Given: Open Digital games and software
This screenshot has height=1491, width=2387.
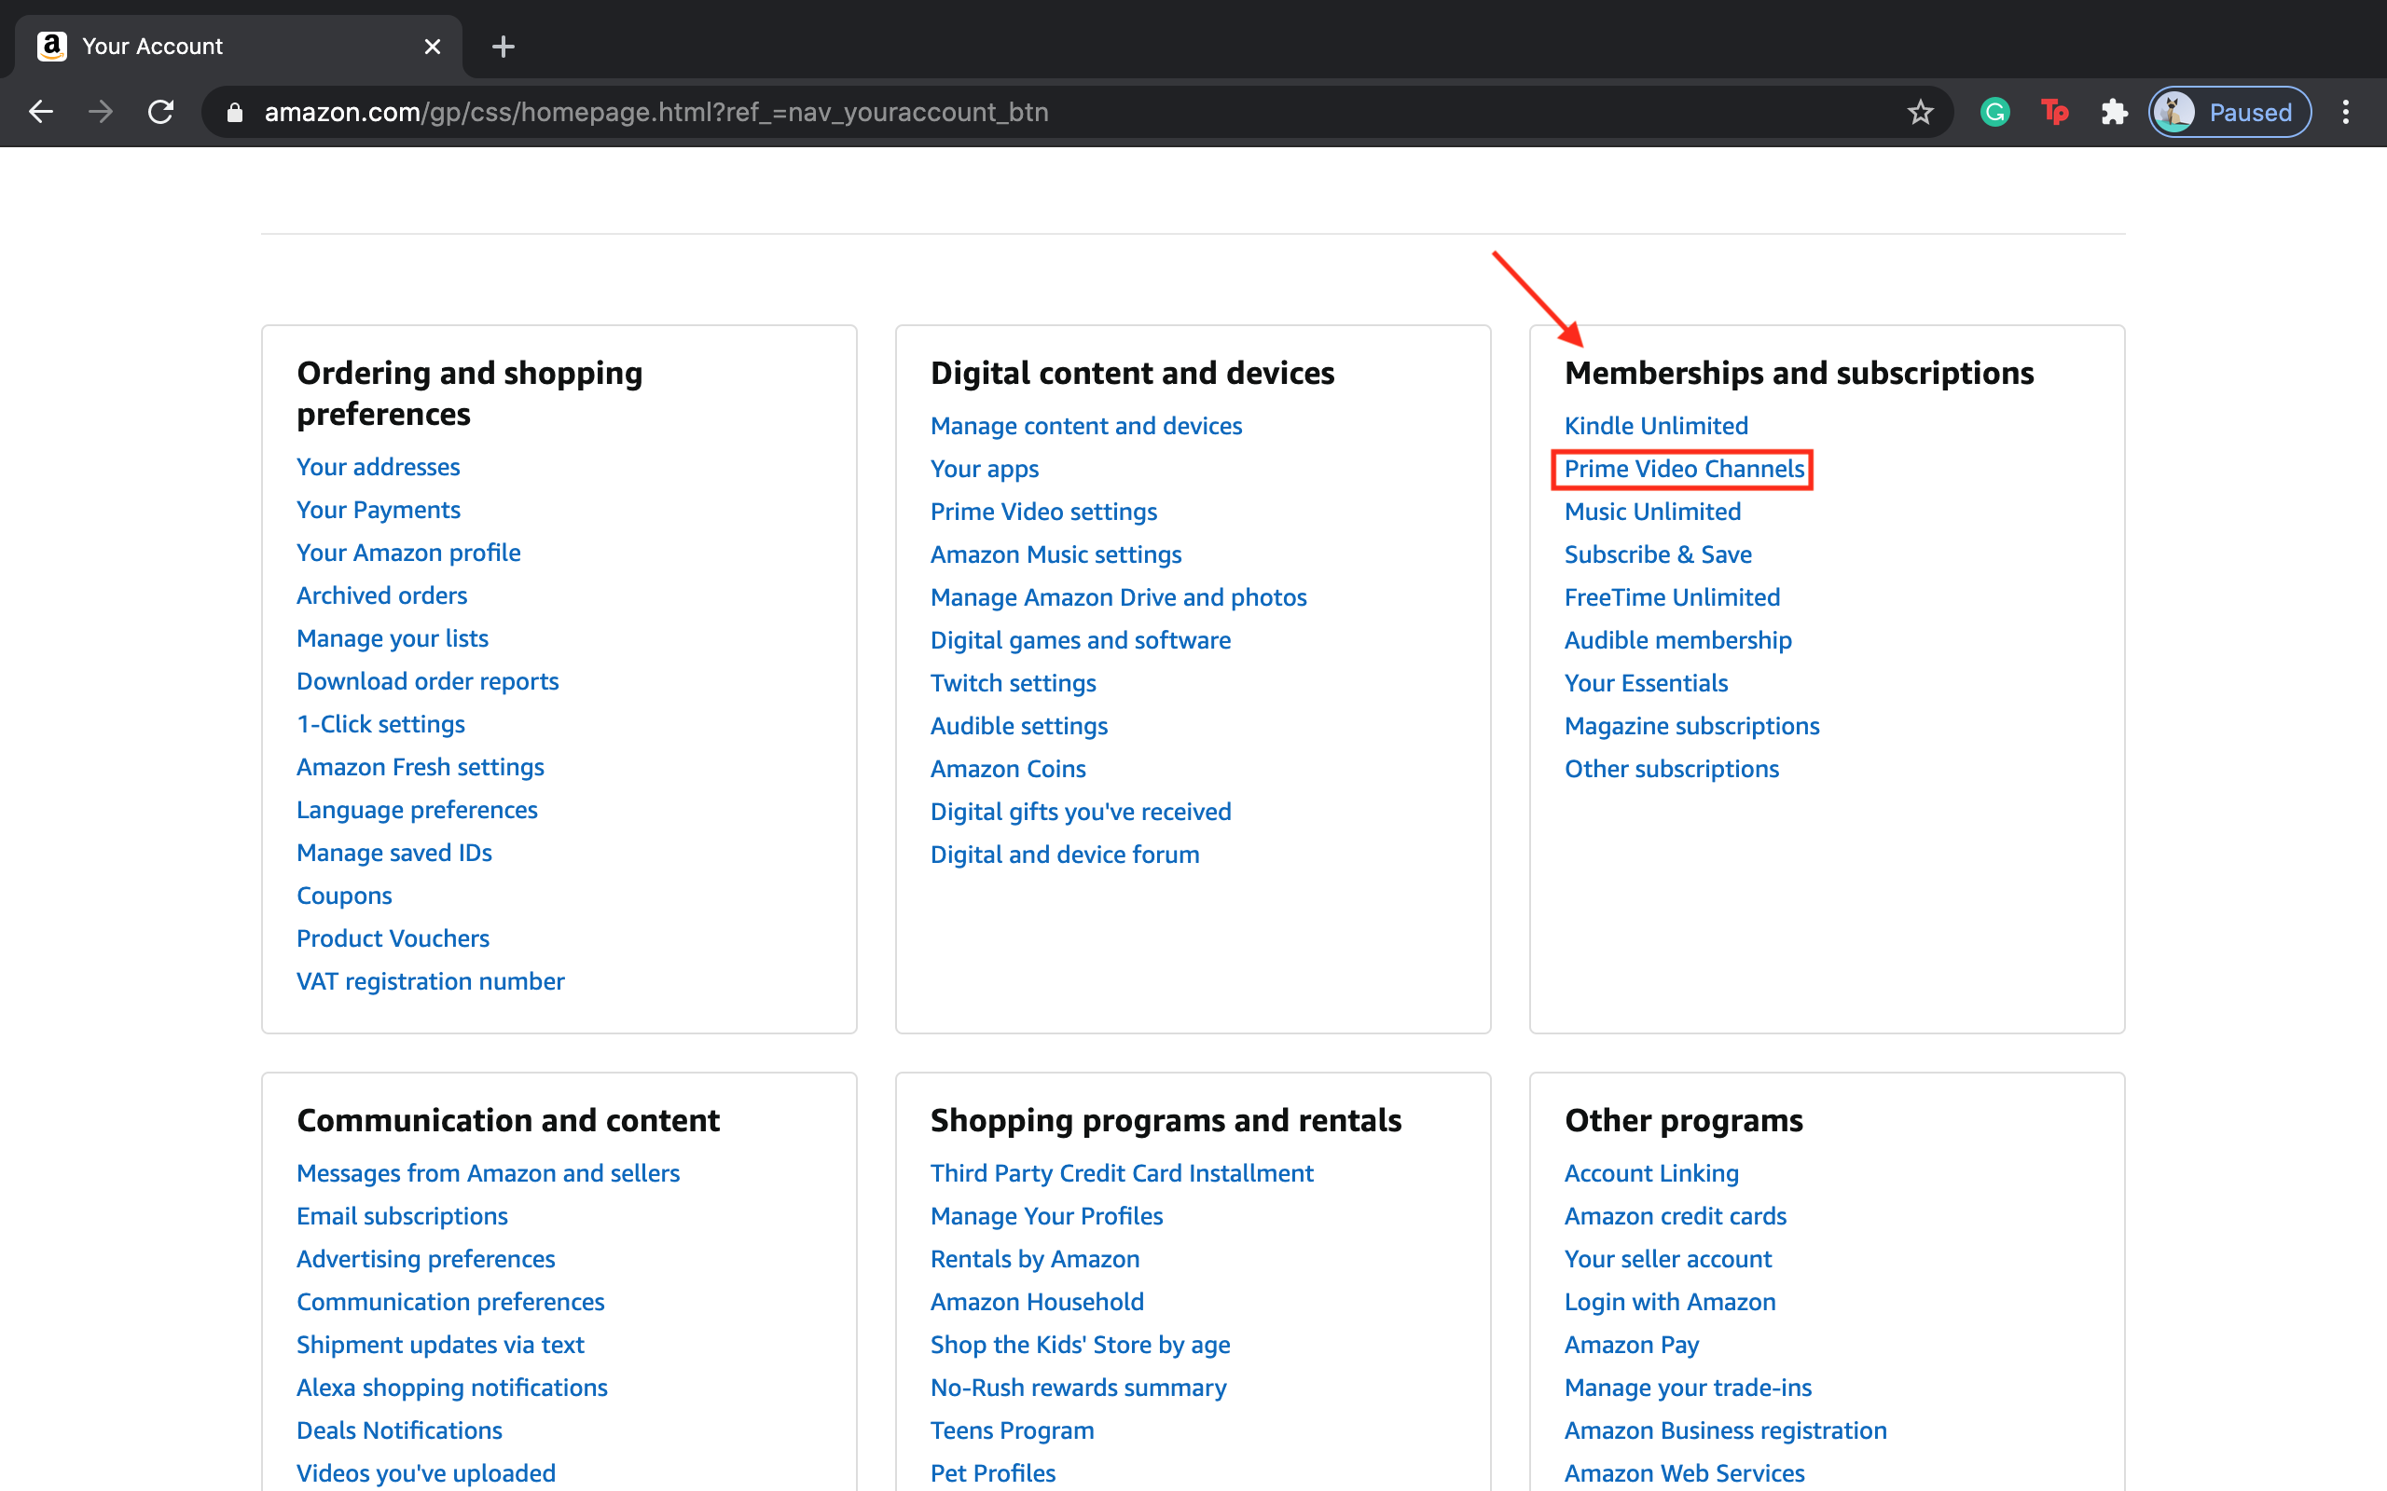Looking at the screenshot, I should click(1080, 640).
